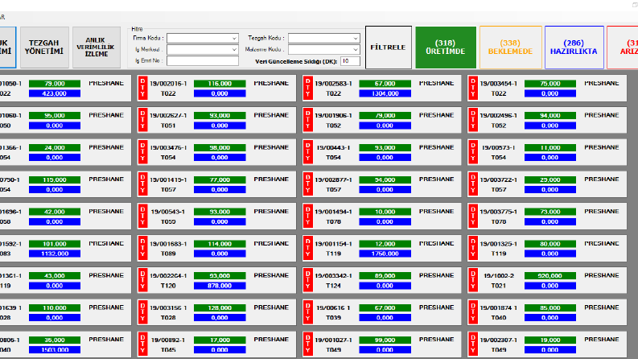Image resolution: width=638 pixels, height=359 pixels.
Task: Select the DTY badge on the T021 card
Action: point(473,280)
